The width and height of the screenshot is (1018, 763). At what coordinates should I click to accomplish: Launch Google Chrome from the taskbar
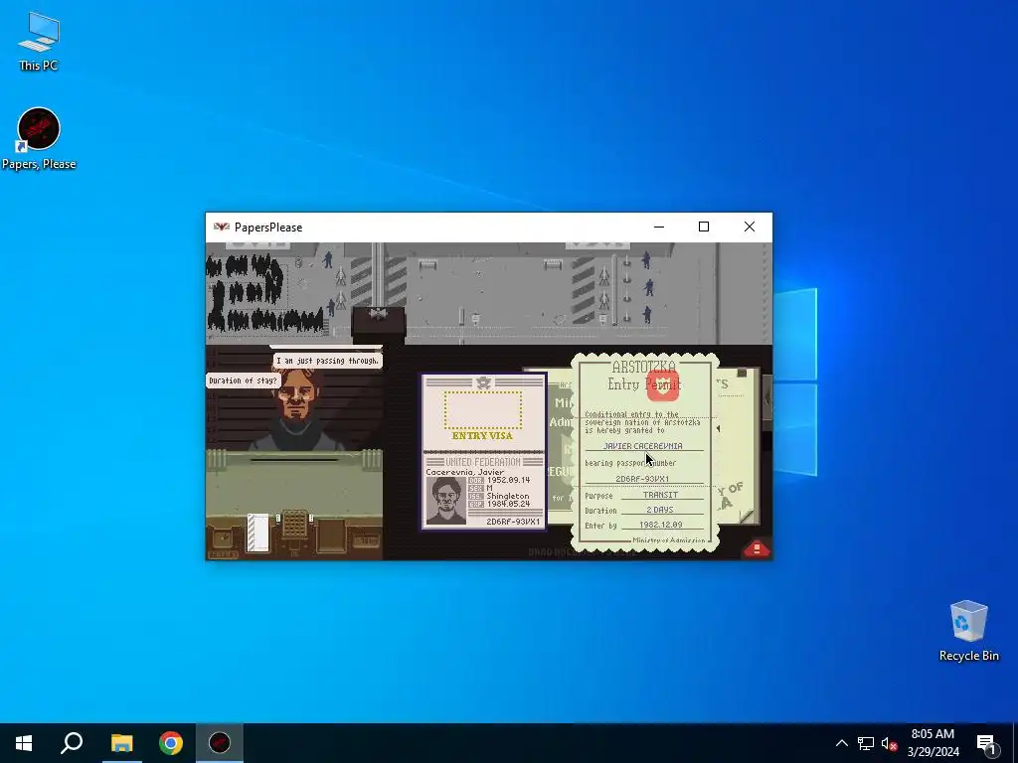point(171,743)
